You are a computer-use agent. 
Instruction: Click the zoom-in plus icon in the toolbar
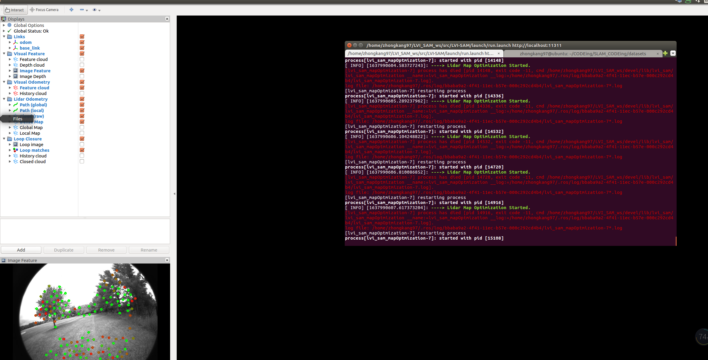(x=71, y=10)
